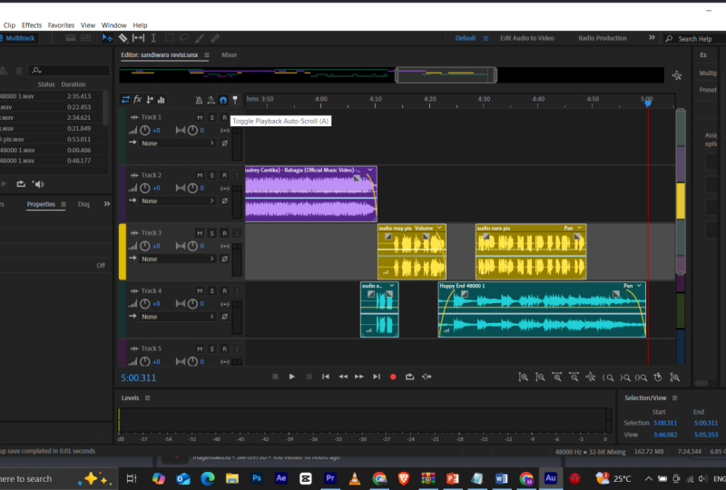This screenshot has width=726, height=490.
Task: Toggle Track 1 phase invert icon
Action: (x=224, y=143)
